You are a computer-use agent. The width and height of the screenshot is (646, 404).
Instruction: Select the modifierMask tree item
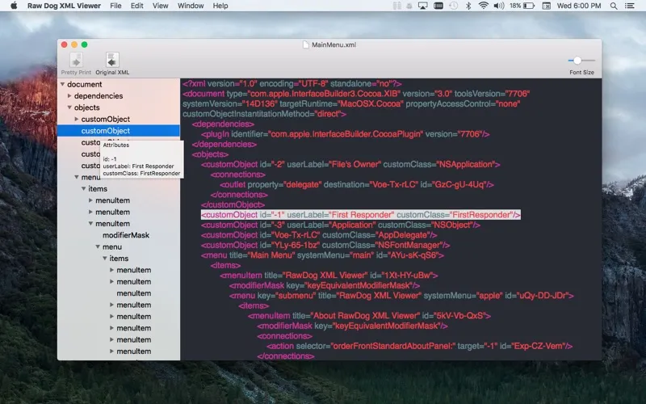point(125,235)
